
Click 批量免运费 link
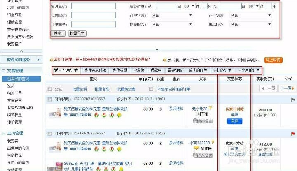click(x=126, y=89)
